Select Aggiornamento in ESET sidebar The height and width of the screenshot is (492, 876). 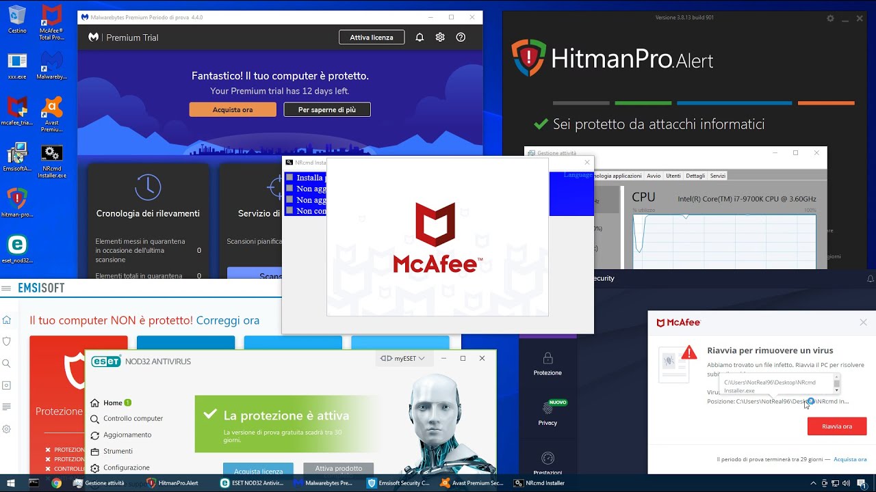(x=120, y=435)
